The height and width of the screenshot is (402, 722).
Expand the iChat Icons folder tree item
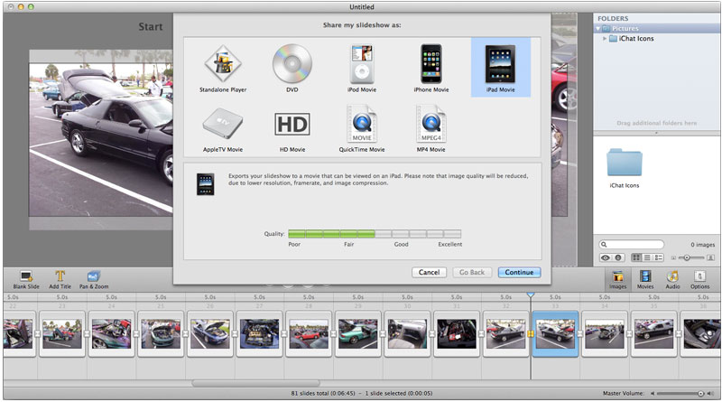click(606, 39)
